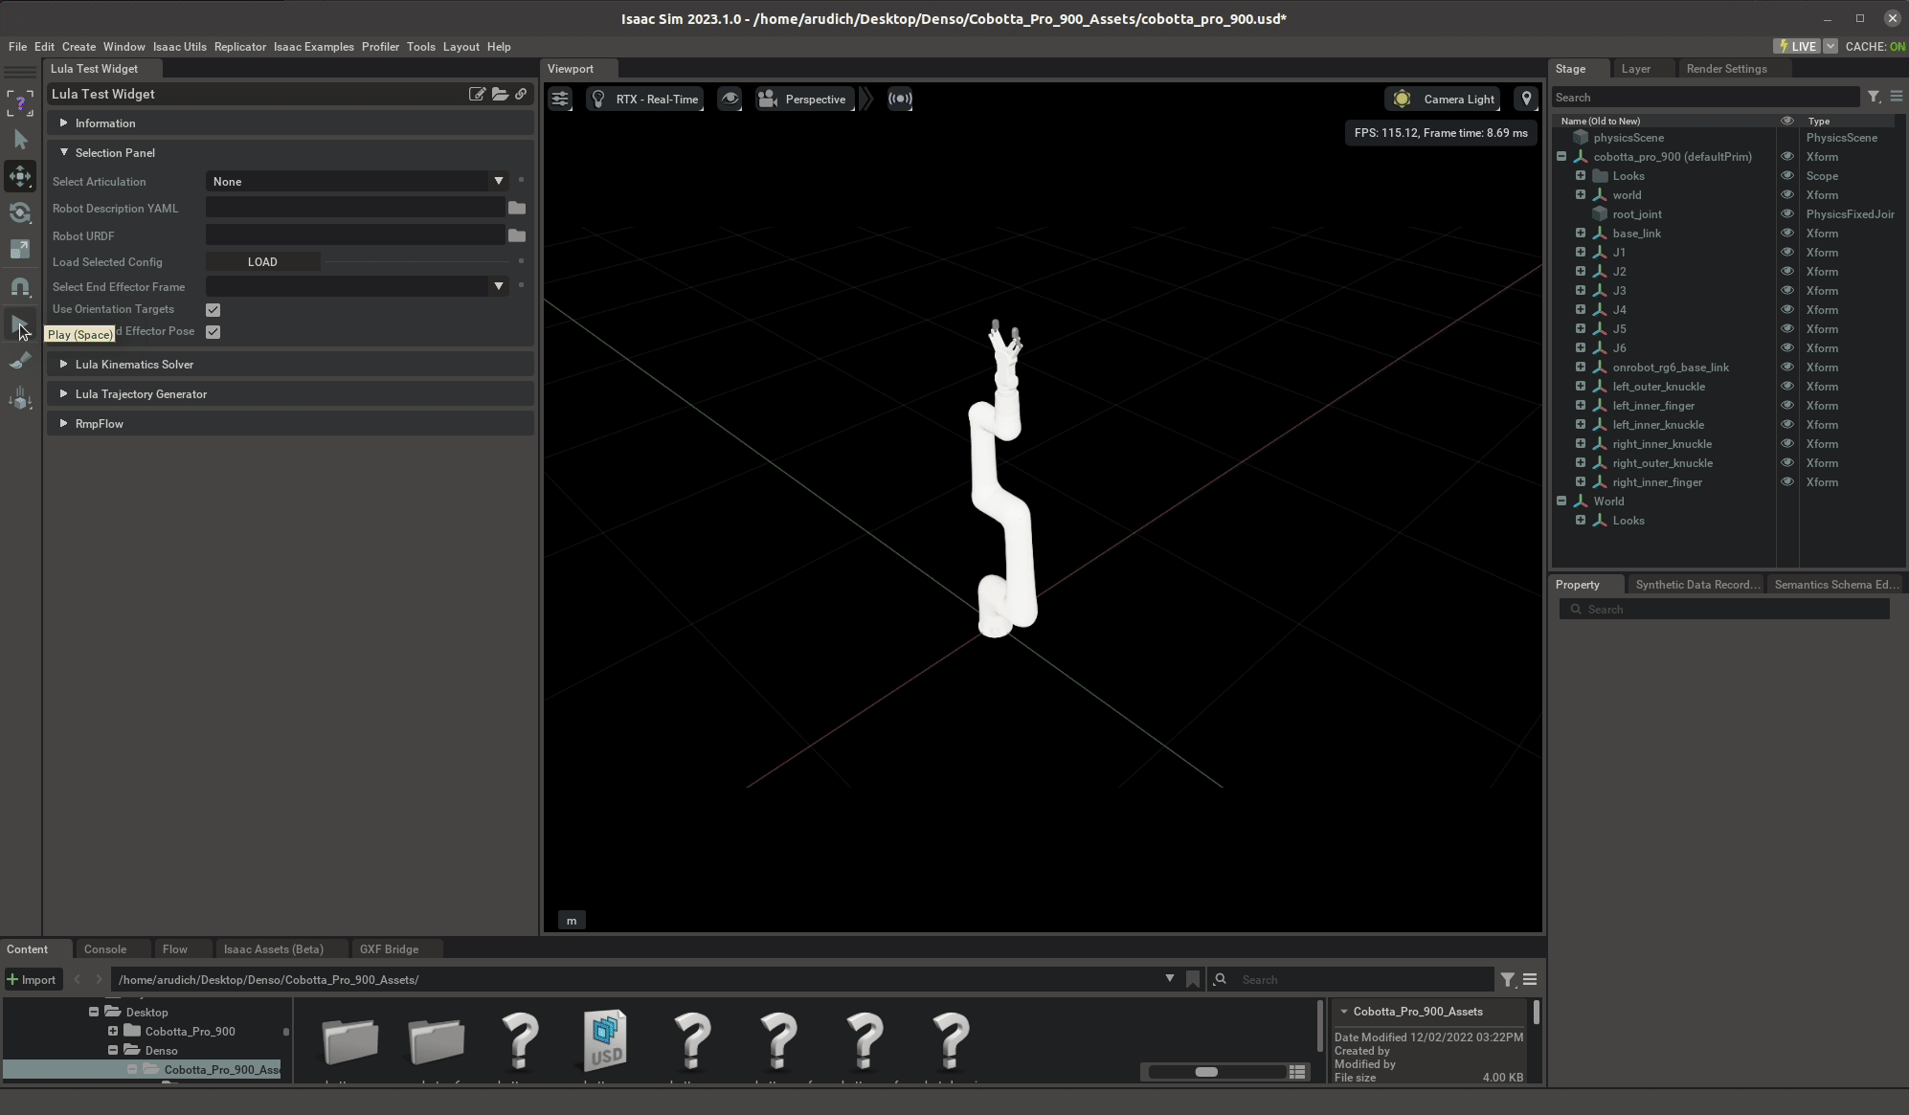The height and width of the screenshot is (1115, 1909).
Task: Open the Isaac Utils menu
Action: pos(180,46)
